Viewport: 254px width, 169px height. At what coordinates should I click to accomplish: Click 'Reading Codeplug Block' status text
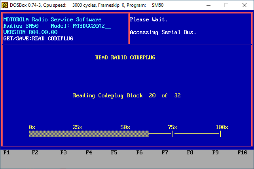[x=108, y=96]
